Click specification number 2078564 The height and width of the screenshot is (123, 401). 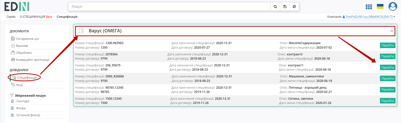point(111,54)
